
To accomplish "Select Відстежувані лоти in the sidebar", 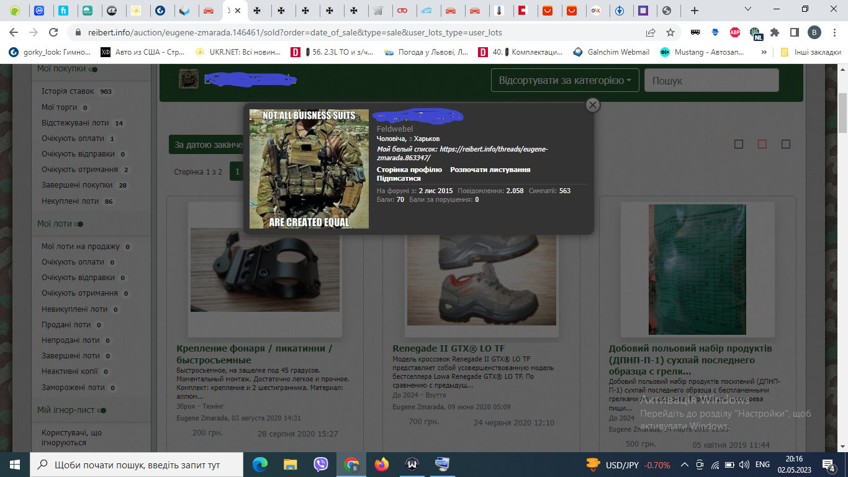I will tap(74, 123).
